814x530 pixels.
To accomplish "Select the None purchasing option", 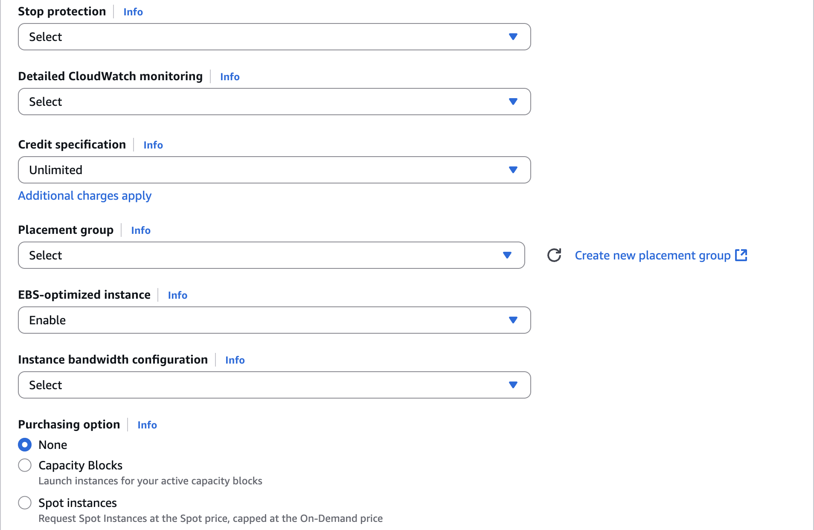I will [x=25, y=445].
